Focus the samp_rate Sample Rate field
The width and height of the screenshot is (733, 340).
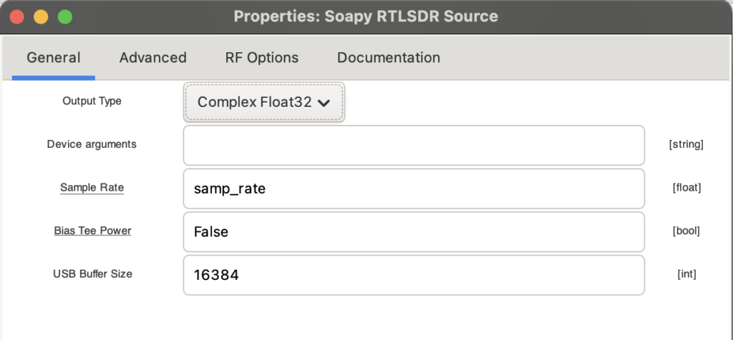click(414, 189)
